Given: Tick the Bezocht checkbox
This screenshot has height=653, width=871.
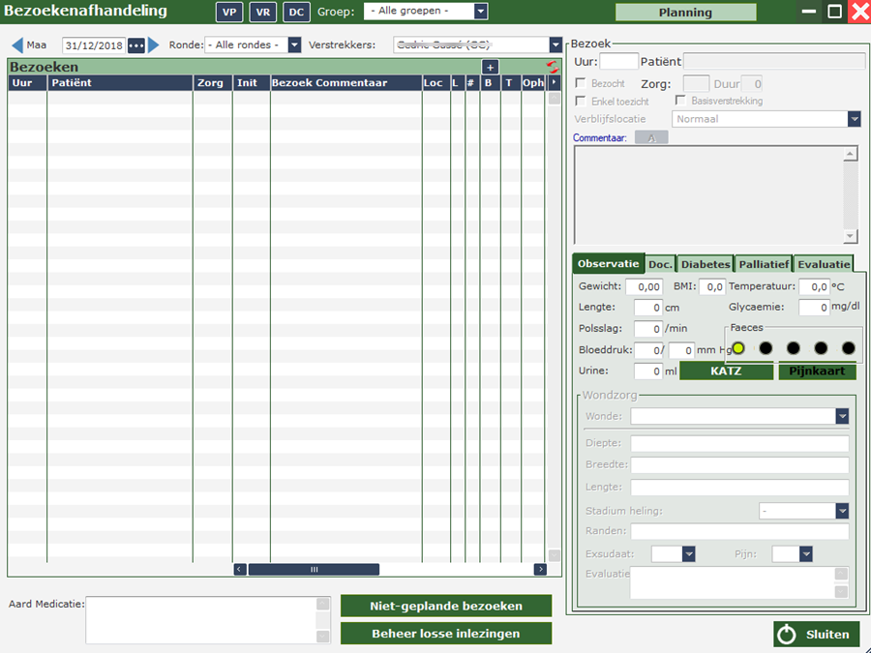Looking at the screenshot, I should coord(581,84).
